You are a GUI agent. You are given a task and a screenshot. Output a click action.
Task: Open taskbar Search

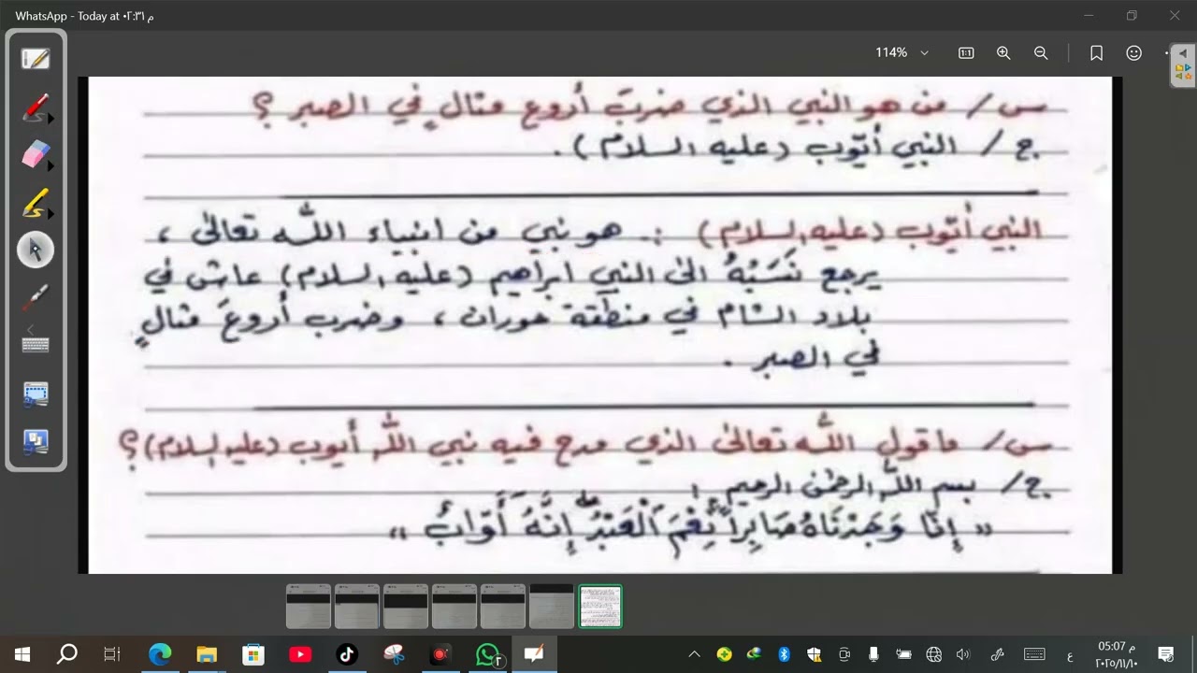click(x=67, y=654)
